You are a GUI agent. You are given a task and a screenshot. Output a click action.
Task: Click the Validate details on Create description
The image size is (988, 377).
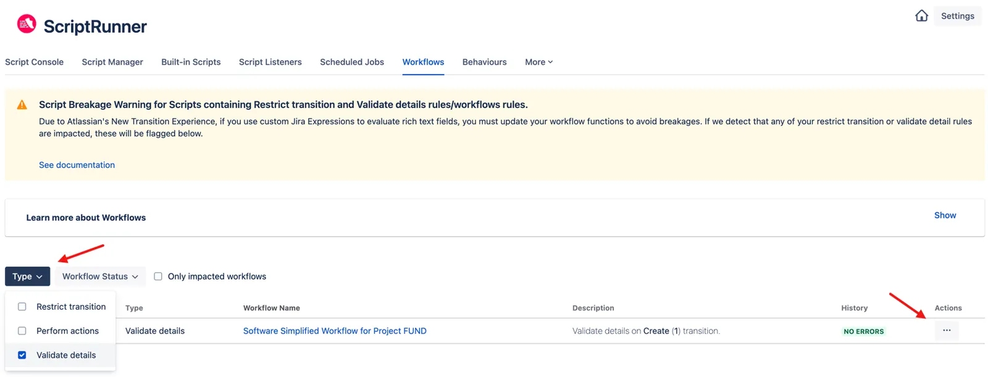(646, 331)
